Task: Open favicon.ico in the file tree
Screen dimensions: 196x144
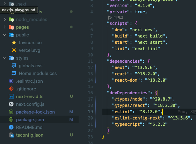Action: pyautogui.click(x=30, y=43)
